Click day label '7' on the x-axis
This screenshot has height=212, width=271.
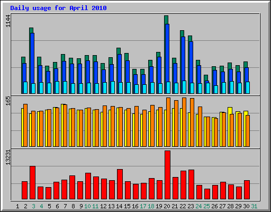coord(65,206)
